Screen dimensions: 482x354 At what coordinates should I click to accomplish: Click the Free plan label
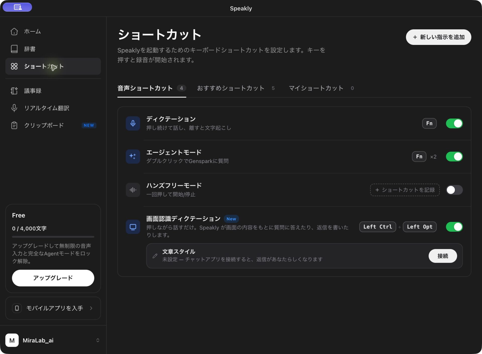[19, 215]
